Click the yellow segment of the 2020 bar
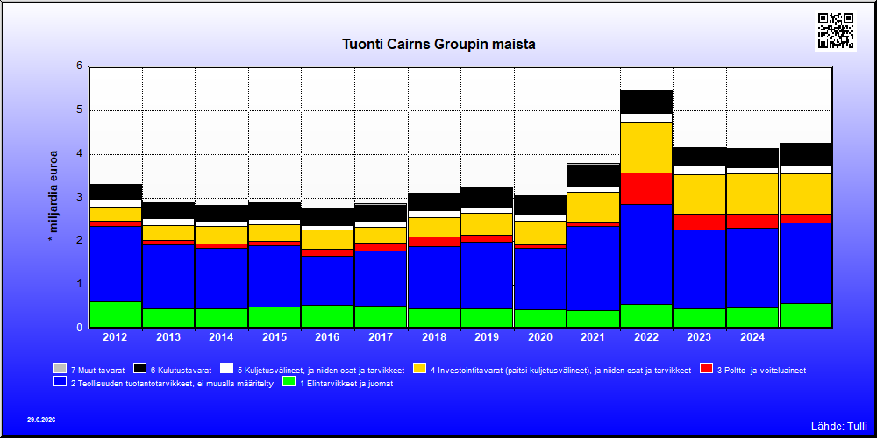Image resolution: width=877 pixels, height=438 pixels. (539, 233)
